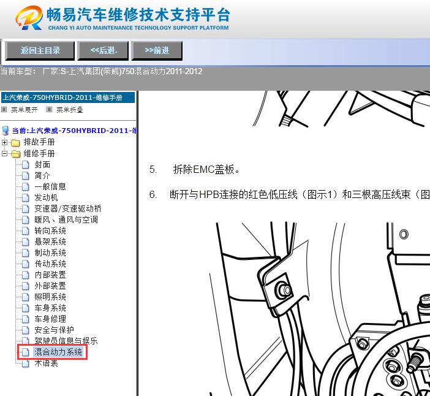Click the document icon beside 外部装置
This screenshot has height=396, width=430.
(26, 286)
